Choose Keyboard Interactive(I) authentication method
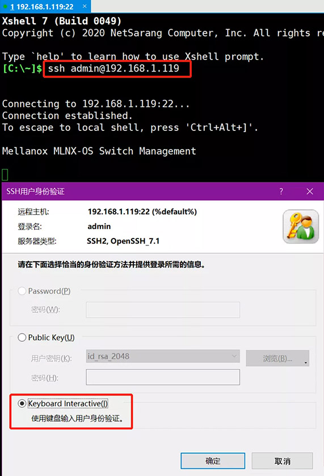This screenshot has width=324, height=476. coord(22,403)
